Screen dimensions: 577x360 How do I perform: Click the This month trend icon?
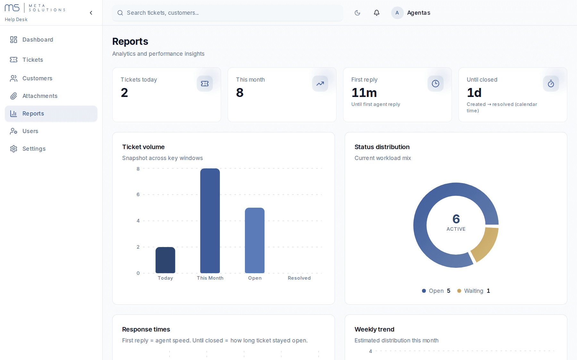320,84
